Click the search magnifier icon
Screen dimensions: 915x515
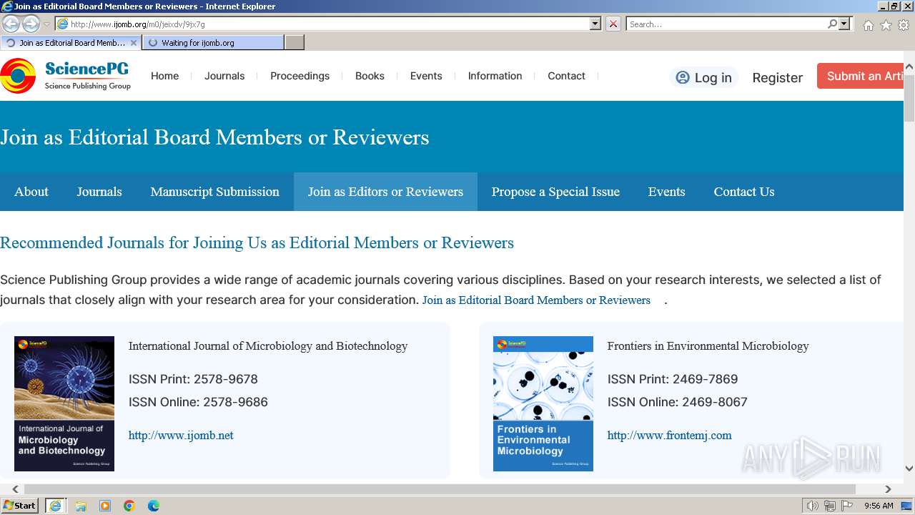point(832,24)
